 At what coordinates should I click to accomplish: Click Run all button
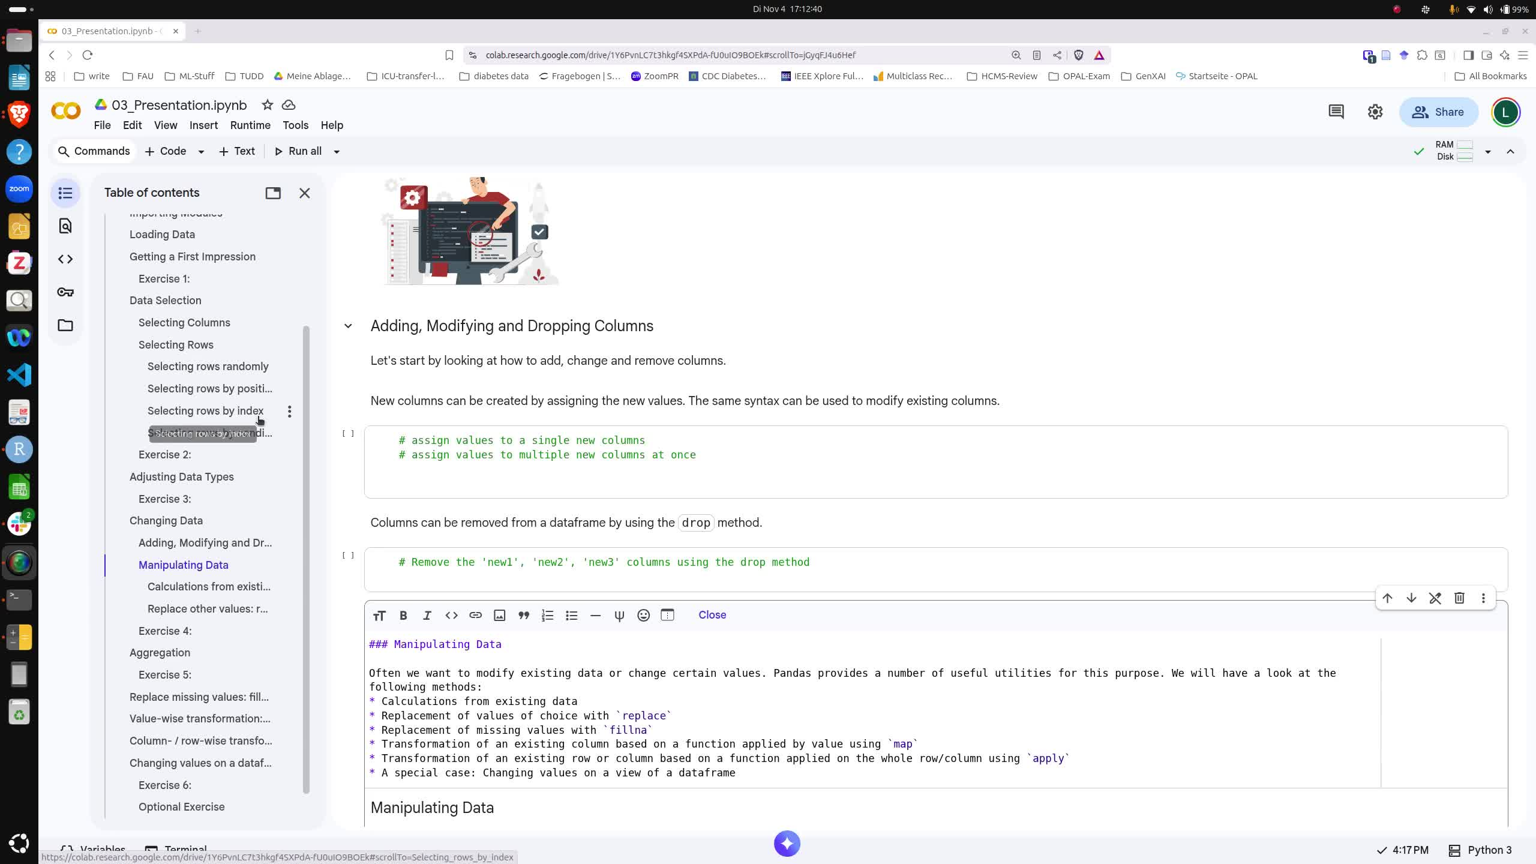(x=298, y=151)
